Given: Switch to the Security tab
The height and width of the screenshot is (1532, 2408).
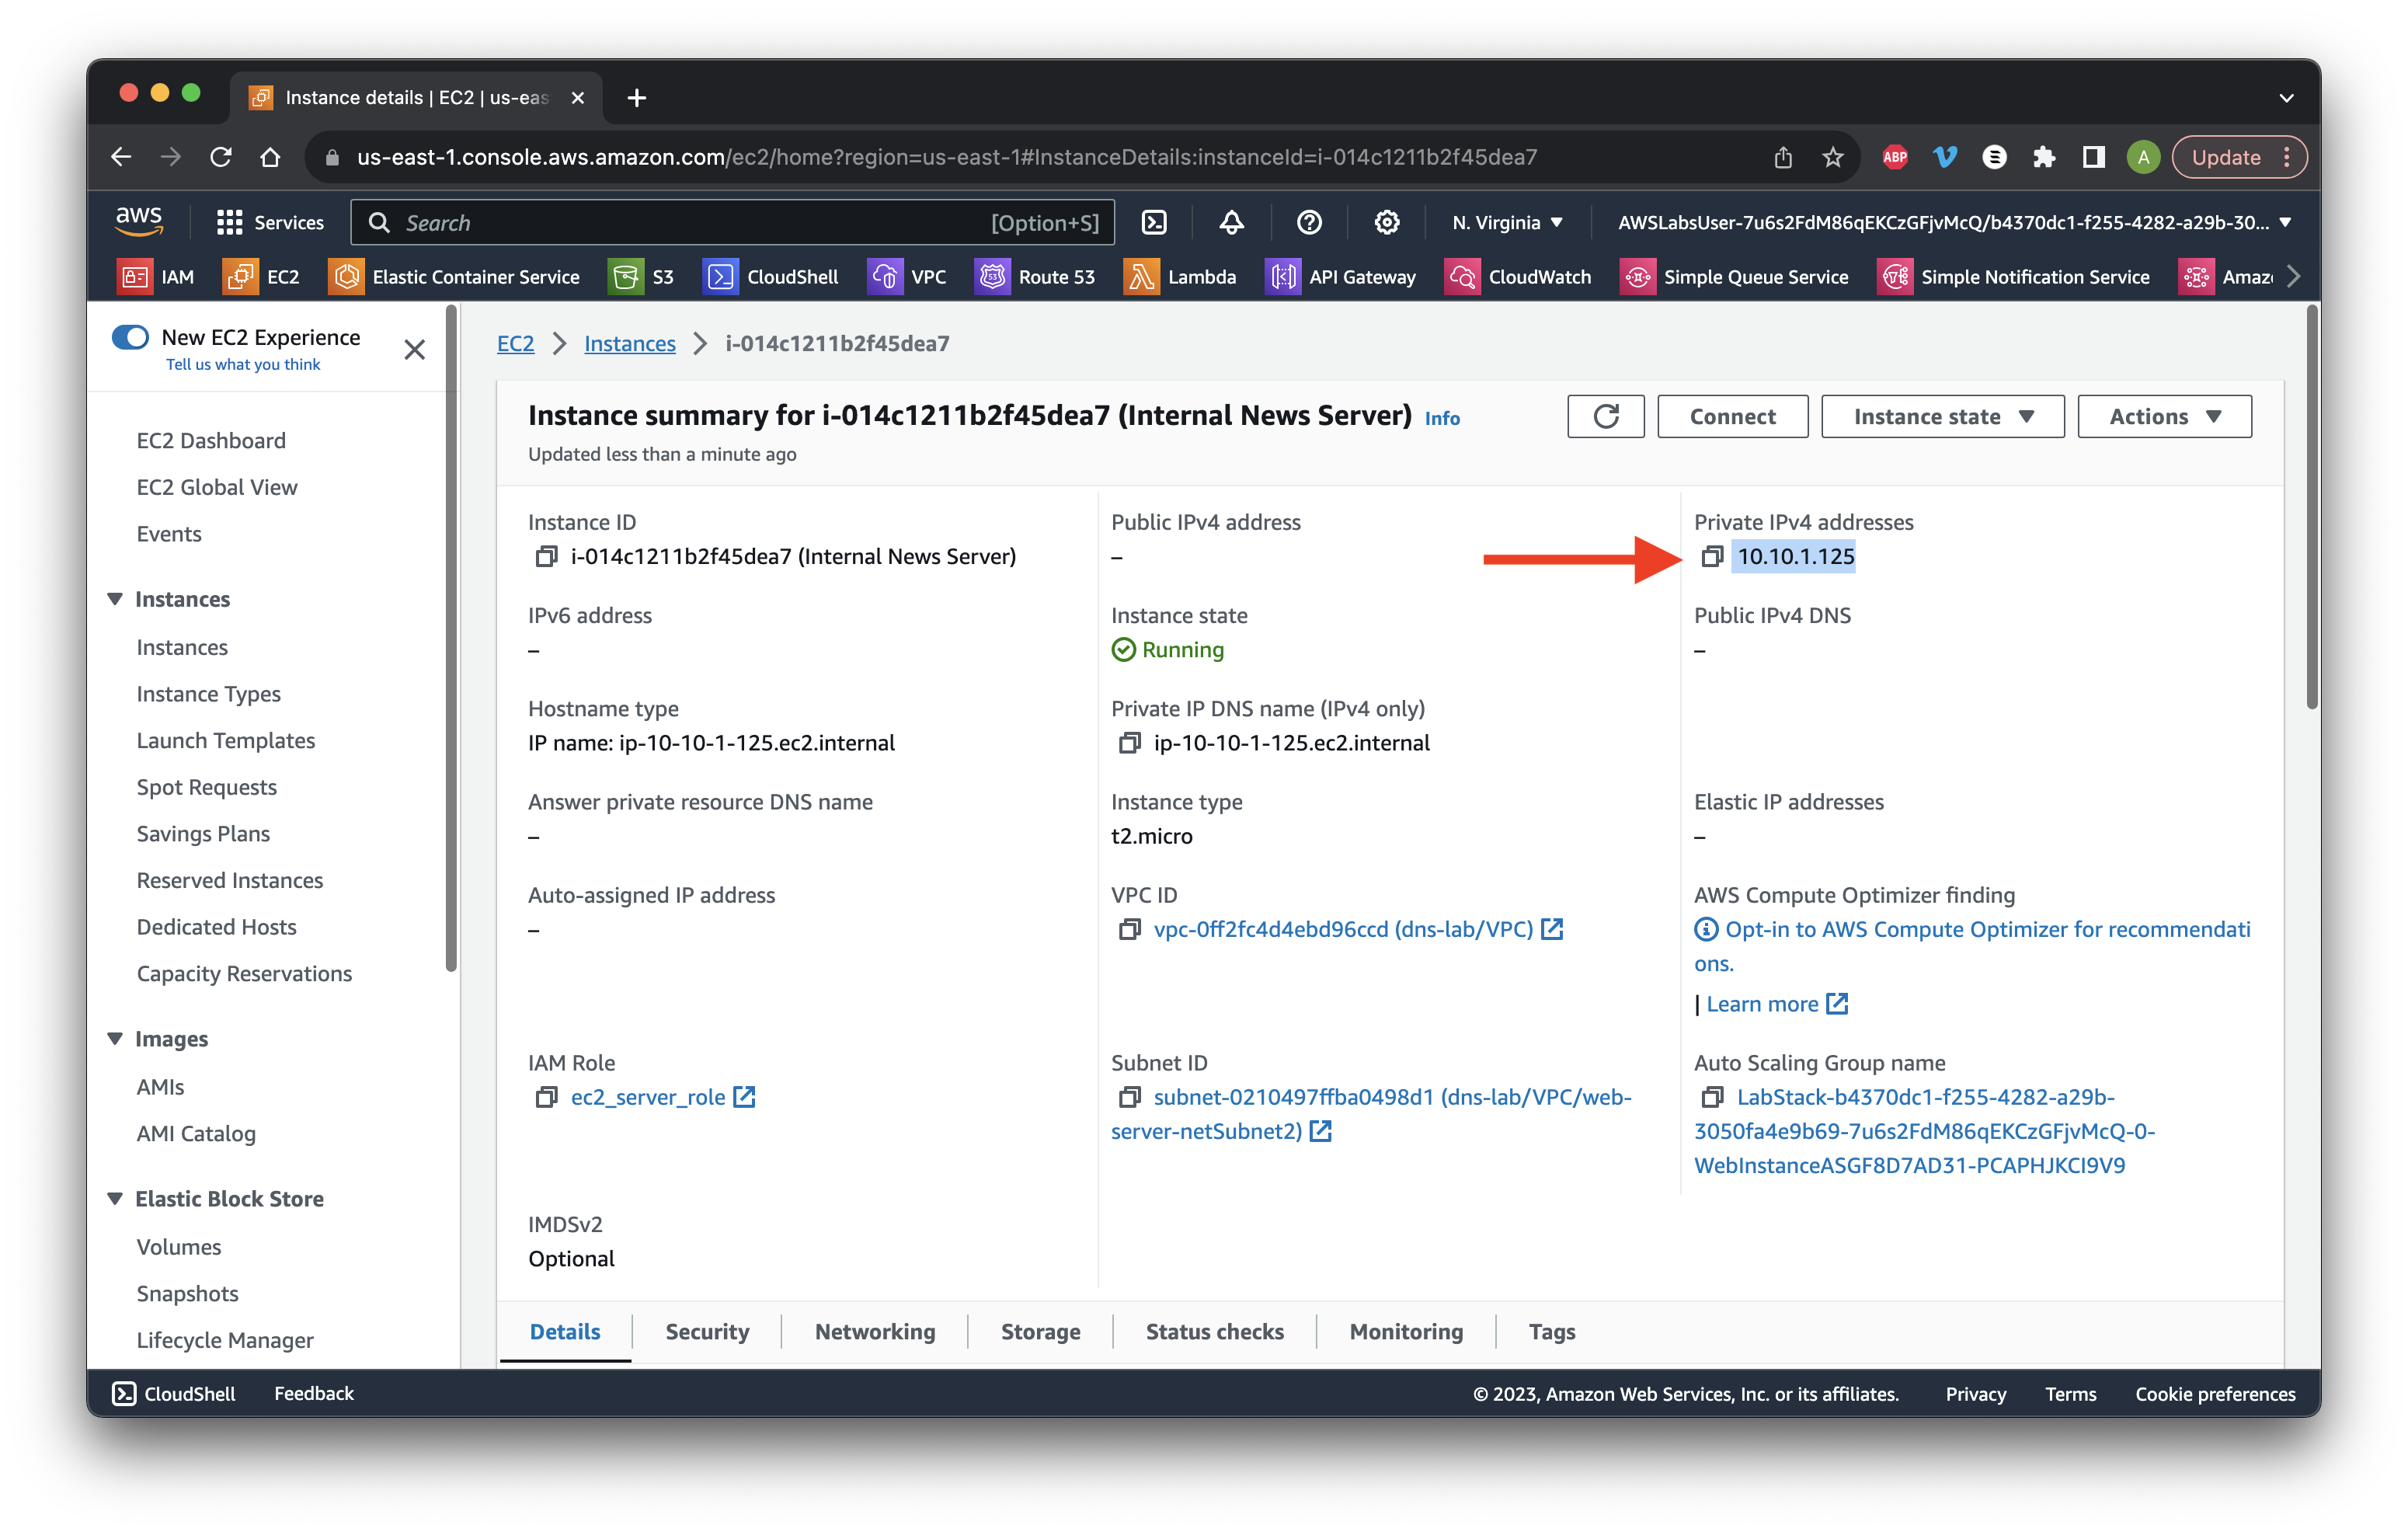Looking at the screenshot, I should tap(707, 1332).
